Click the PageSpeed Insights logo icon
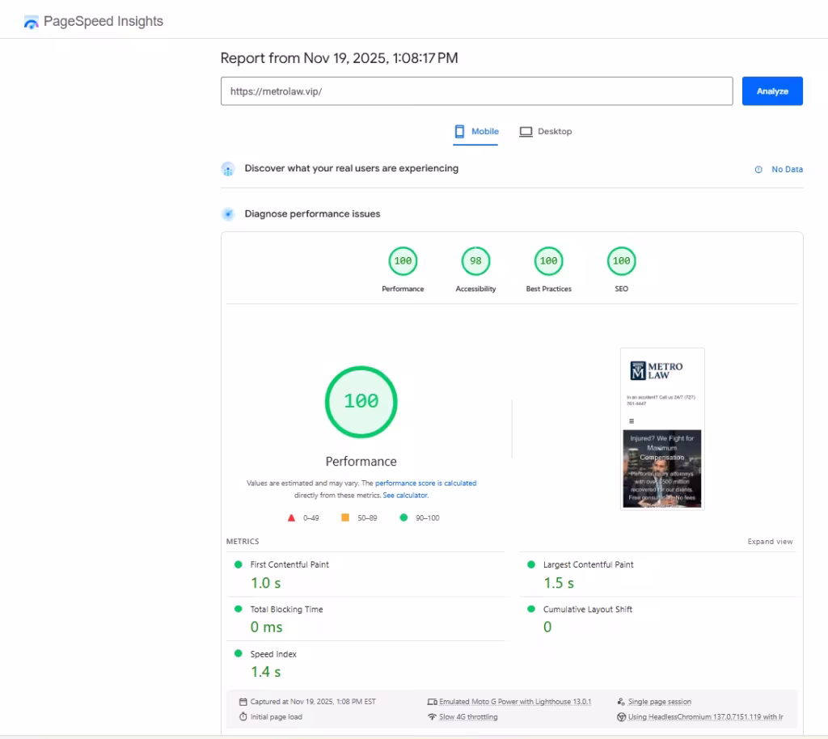828x739 pixels. [x=32, y=22]
